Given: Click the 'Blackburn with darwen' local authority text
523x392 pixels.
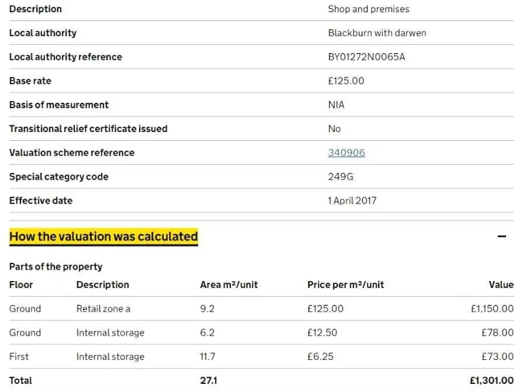Looking at the screenshot, I should tap(377, 33).
